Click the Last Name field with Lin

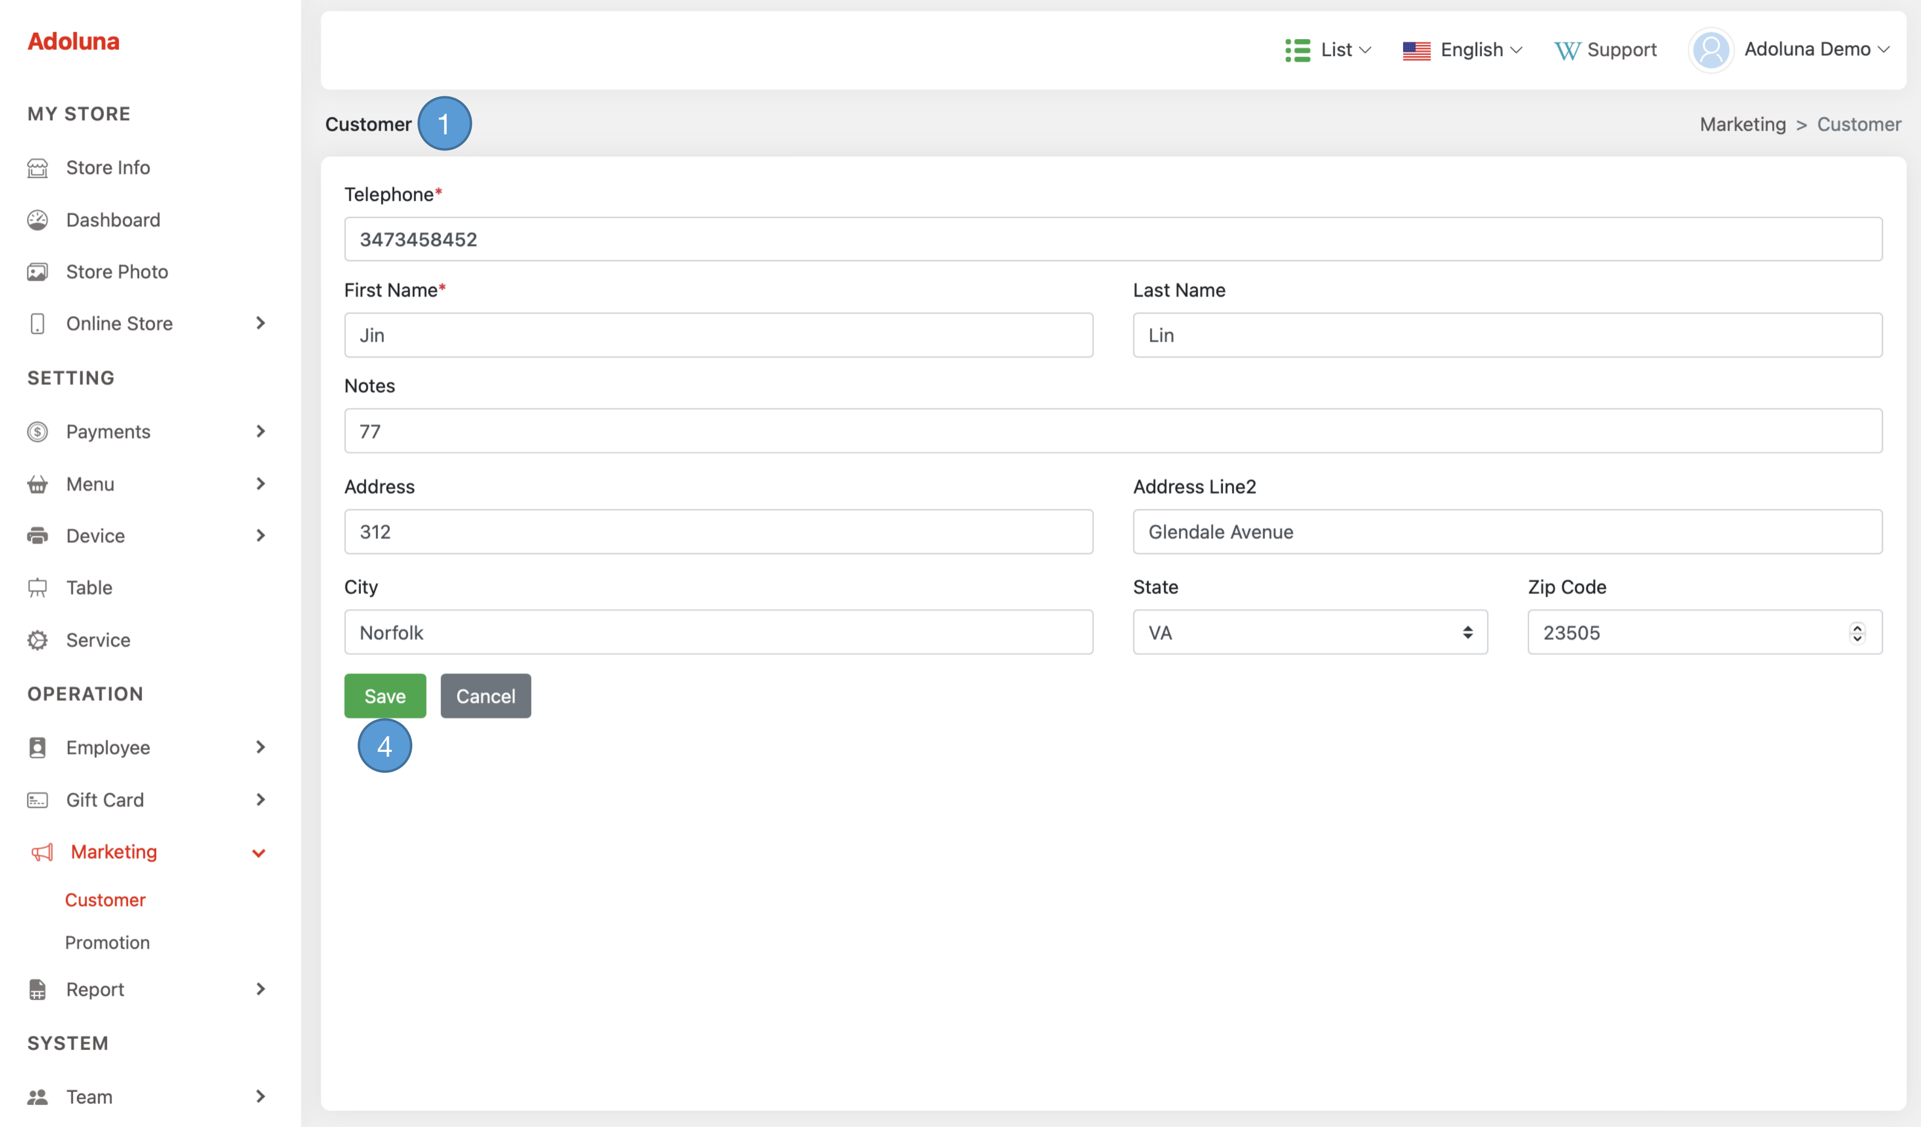pos(1507,336)
